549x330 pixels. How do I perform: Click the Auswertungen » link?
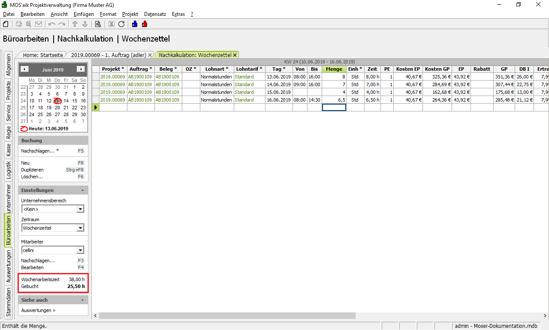click(38, 310)
